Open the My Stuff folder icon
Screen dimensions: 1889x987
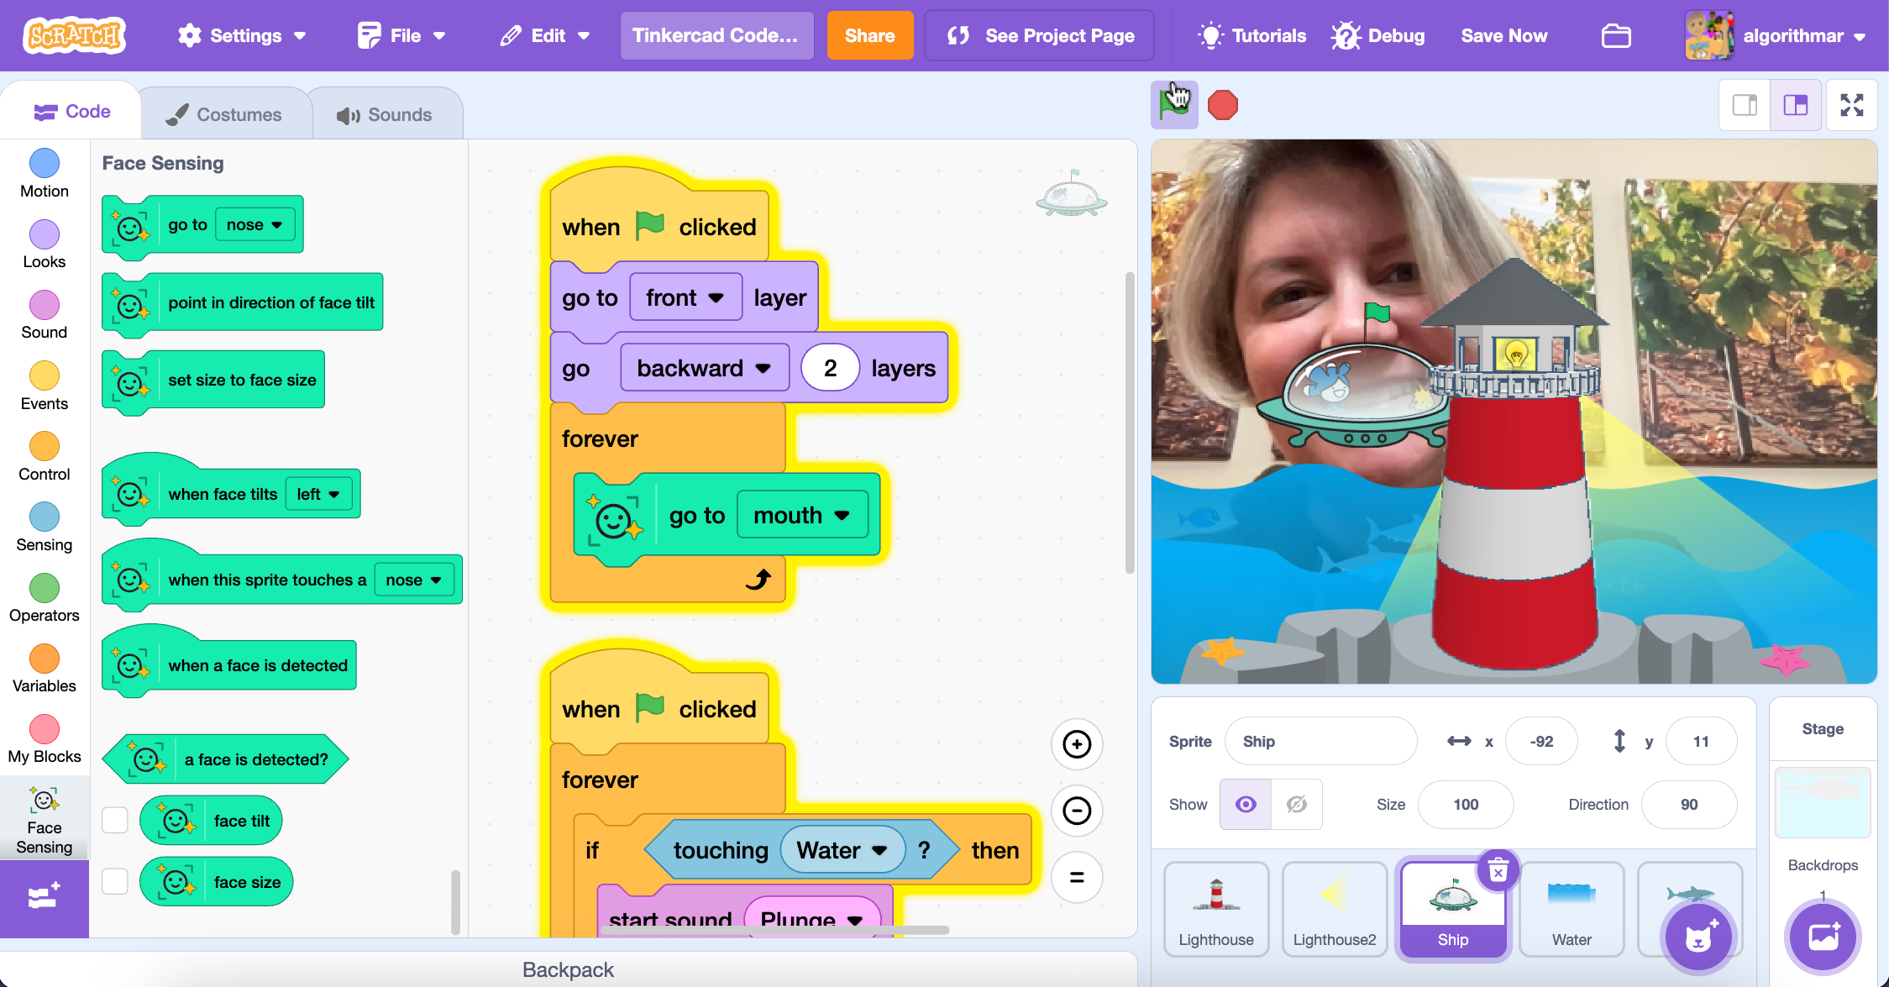click(1616, 36)
